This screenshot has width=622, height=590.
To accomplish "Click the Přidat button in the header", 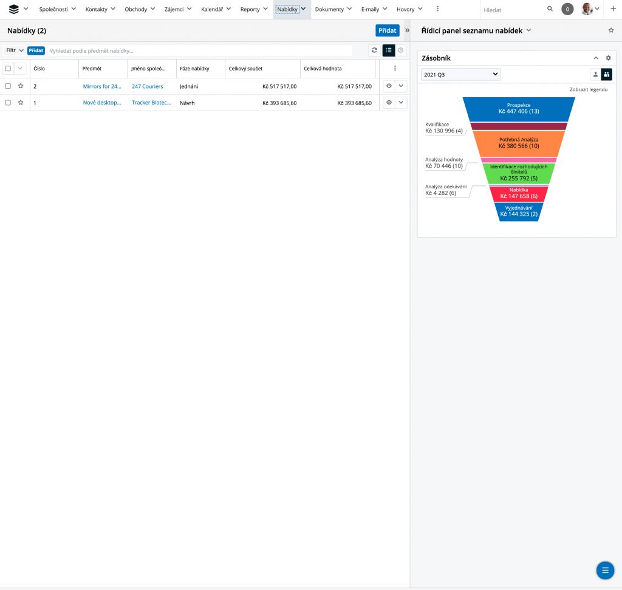I will click(387, 30).
